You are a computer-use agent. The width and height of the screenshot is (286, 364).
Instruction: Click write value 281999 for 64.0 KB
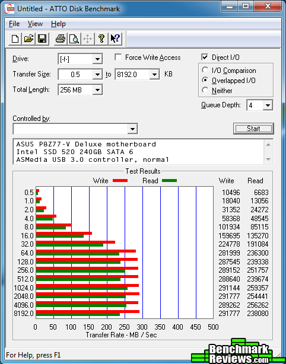[x=229, y=253]
